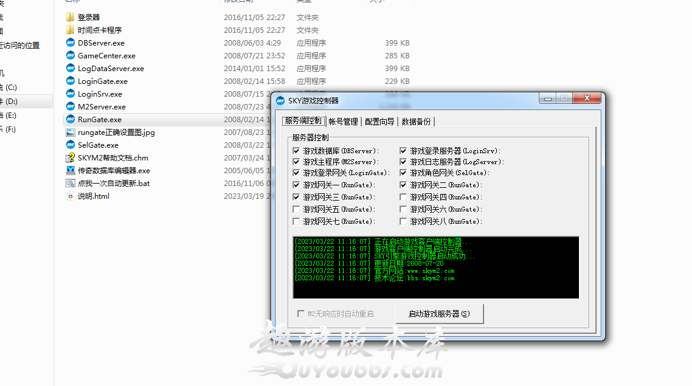
Task: Click 启动游戏服务器 (S) button
Action: [440, 314]
